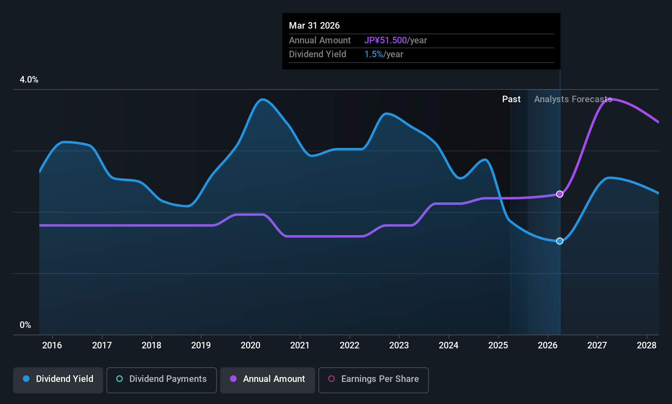The image size is (672, 404).
Task: Toggle the Annual Amount legend button
Action: (x=268, y=380)
